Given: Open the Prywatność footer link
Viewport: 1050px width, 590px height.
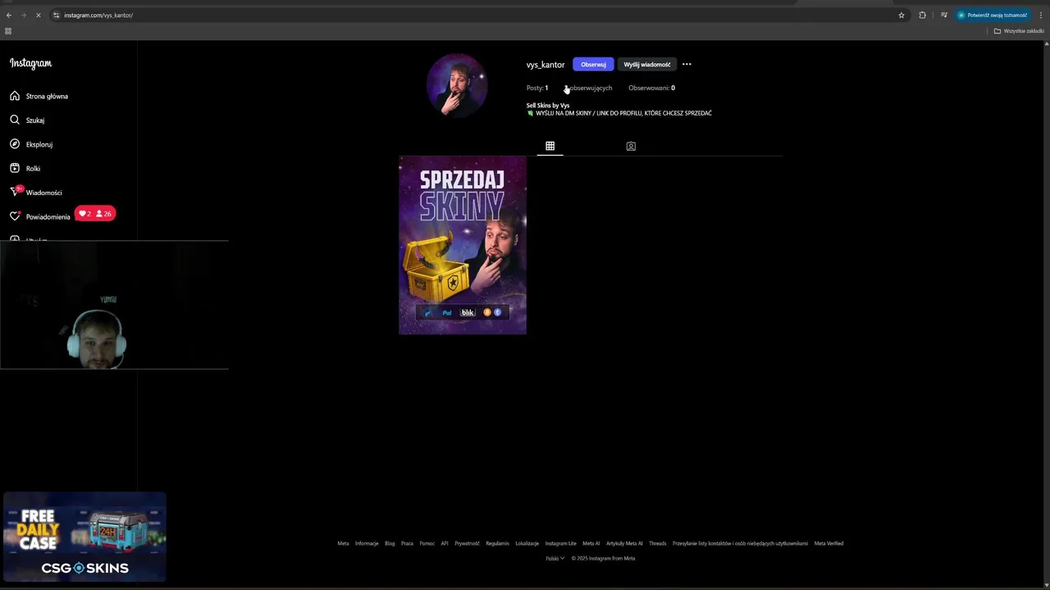Looking at the screenshot, I should [467, 543].
